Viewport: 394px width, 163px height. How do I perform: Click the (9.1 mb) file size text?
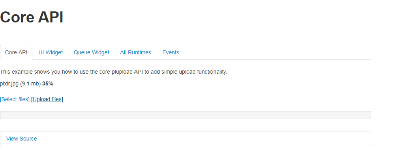[30, 84]
